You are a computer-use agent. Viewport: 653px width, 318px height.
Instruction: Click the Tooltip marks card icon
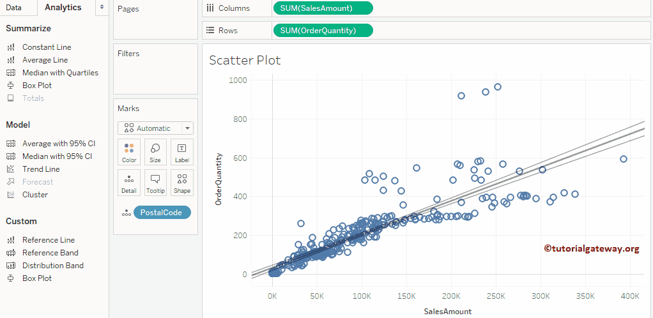pyautogui.click(x=155, y=183)
